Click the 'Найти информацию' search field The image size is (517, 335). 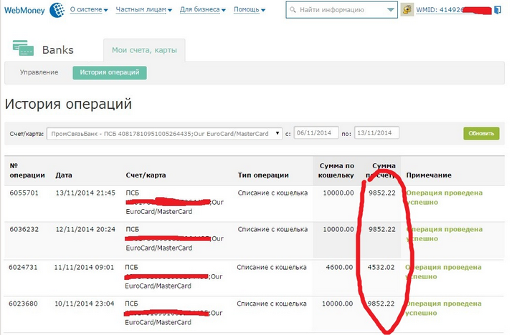(x=341, y=10)
